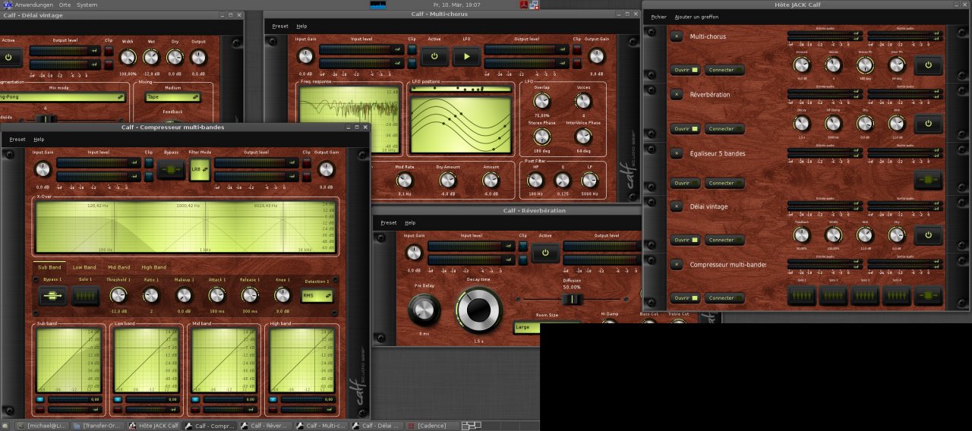
Task: Toggle main Bypass button in Compresseur multi-bandes
Action: (171, 169)
